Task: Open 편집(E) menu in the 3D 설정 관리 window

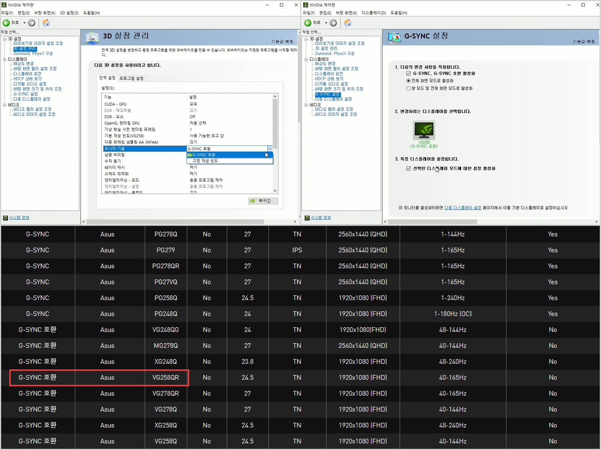Action: 24,13
